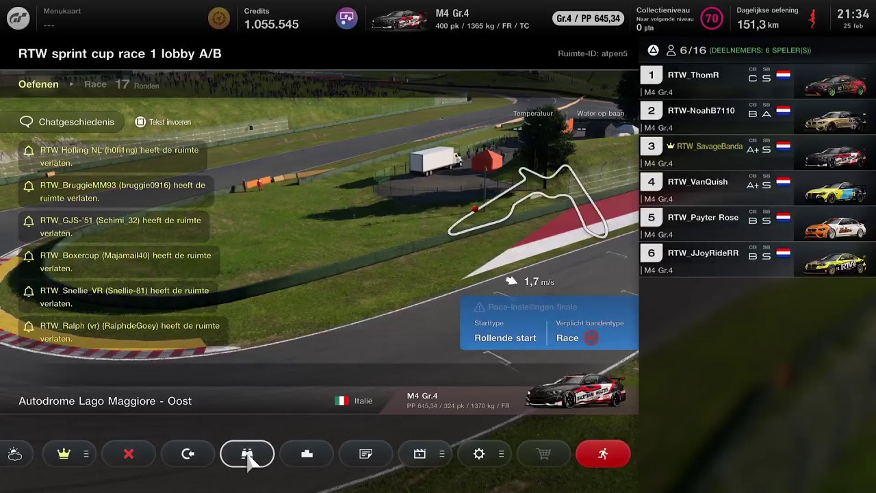
Task: Select the Oefenen tab
Action: [38, 84]
